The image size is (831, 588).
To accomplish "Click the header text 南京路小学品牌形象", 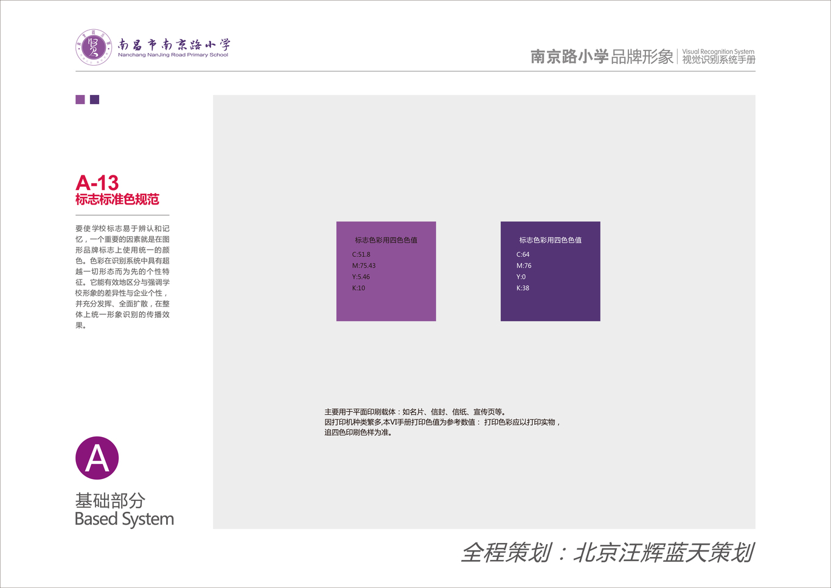I will (602, 57).
